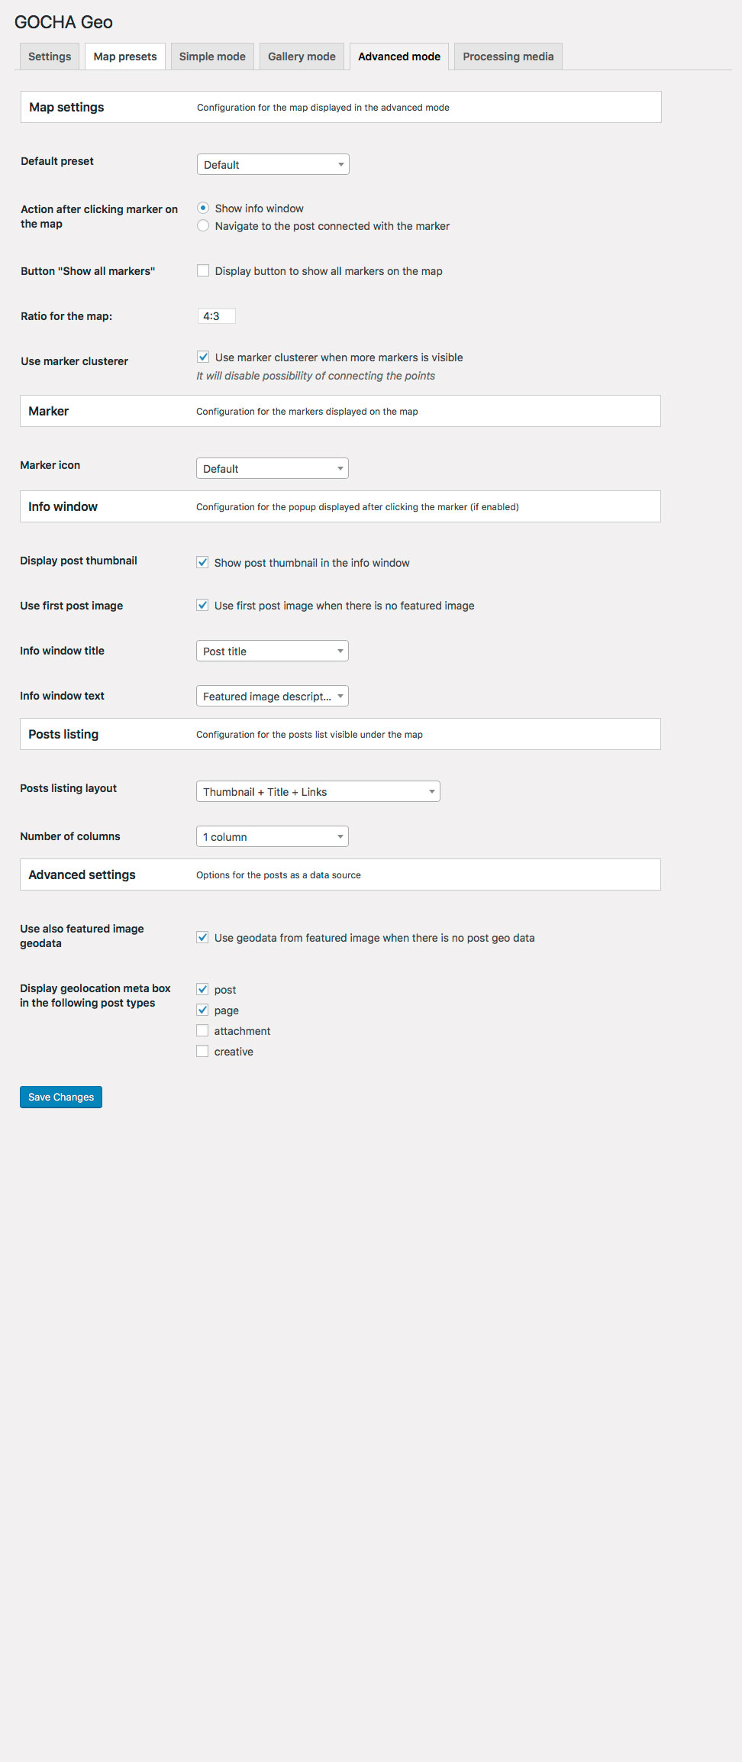
Task: Switch to the Settings tab
Action: tap(50, 57)
